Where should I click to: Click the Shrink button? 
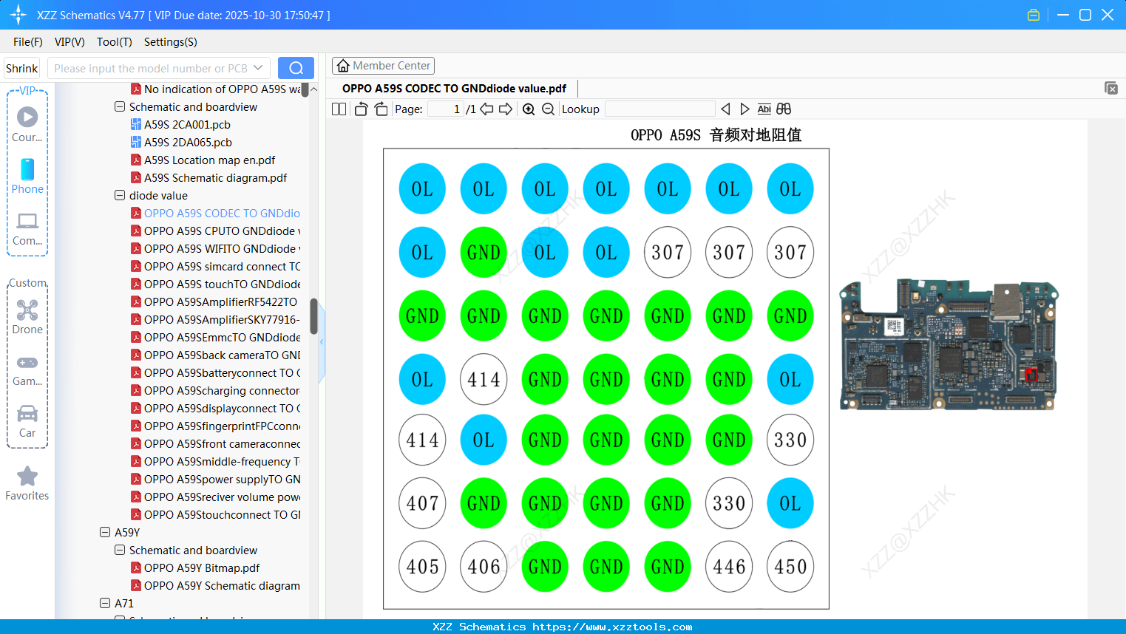click(22, 68)
